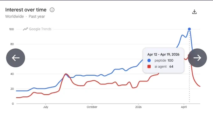This screenshot has height=115, width=213.
Task: Advance to the next image with right arrow
Action: click(197, 58)
